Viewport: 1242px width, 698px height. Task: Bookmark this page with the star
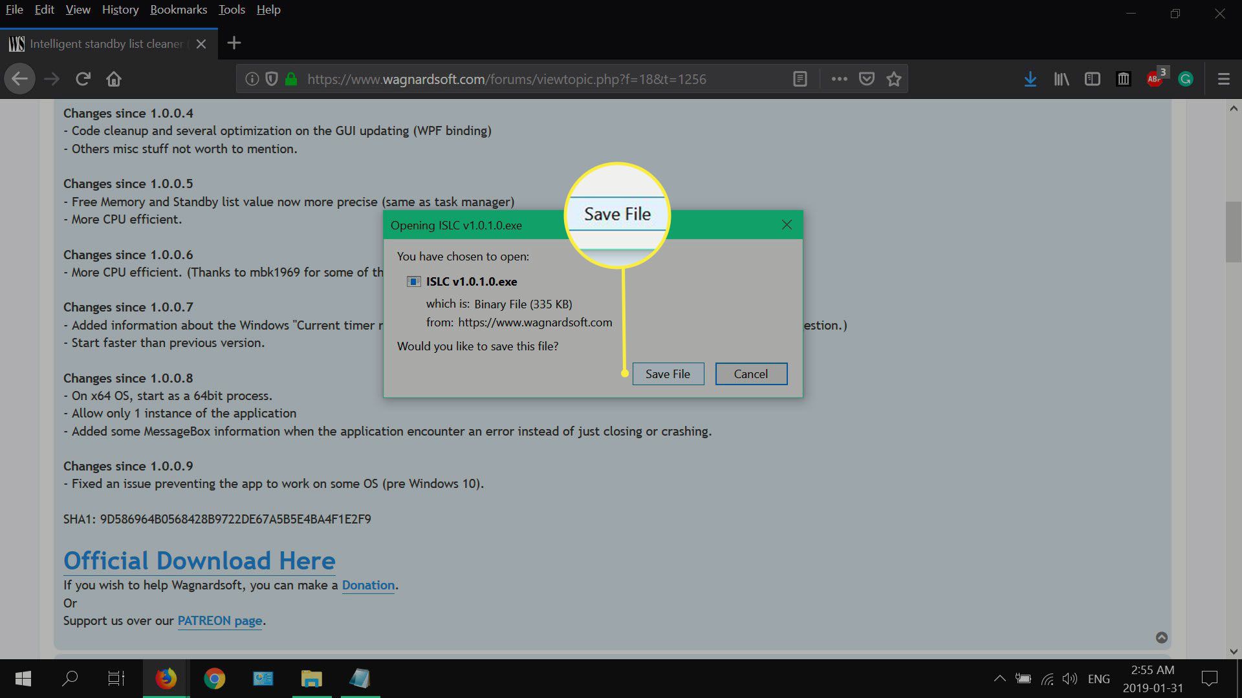tap(894, 79)
